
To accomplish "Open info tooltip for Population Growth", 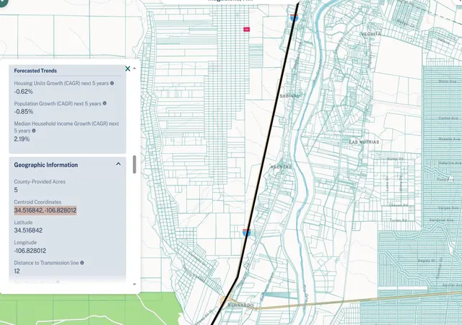I will click(105, 103).
